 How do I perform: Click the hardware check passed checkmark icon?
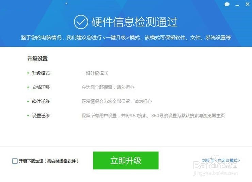(81, 22)
